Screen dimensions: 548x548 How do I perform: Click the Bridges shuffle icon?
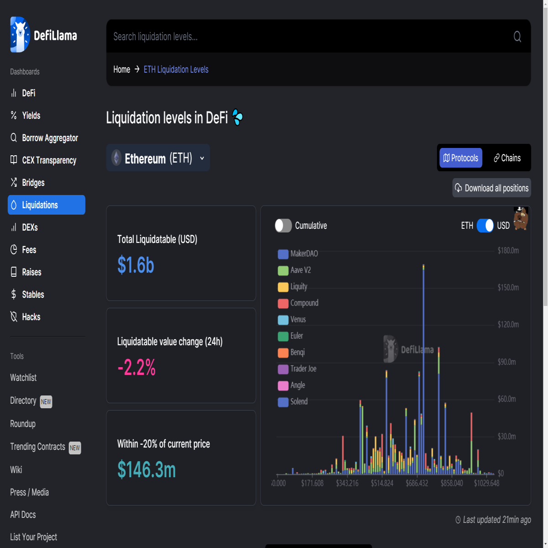(14, 183)
